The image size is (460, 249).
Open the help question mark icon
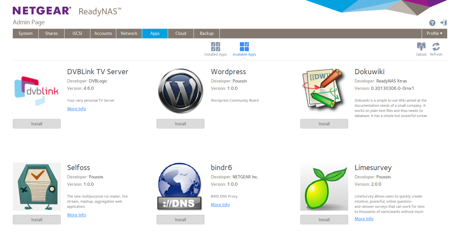point(432,23)
